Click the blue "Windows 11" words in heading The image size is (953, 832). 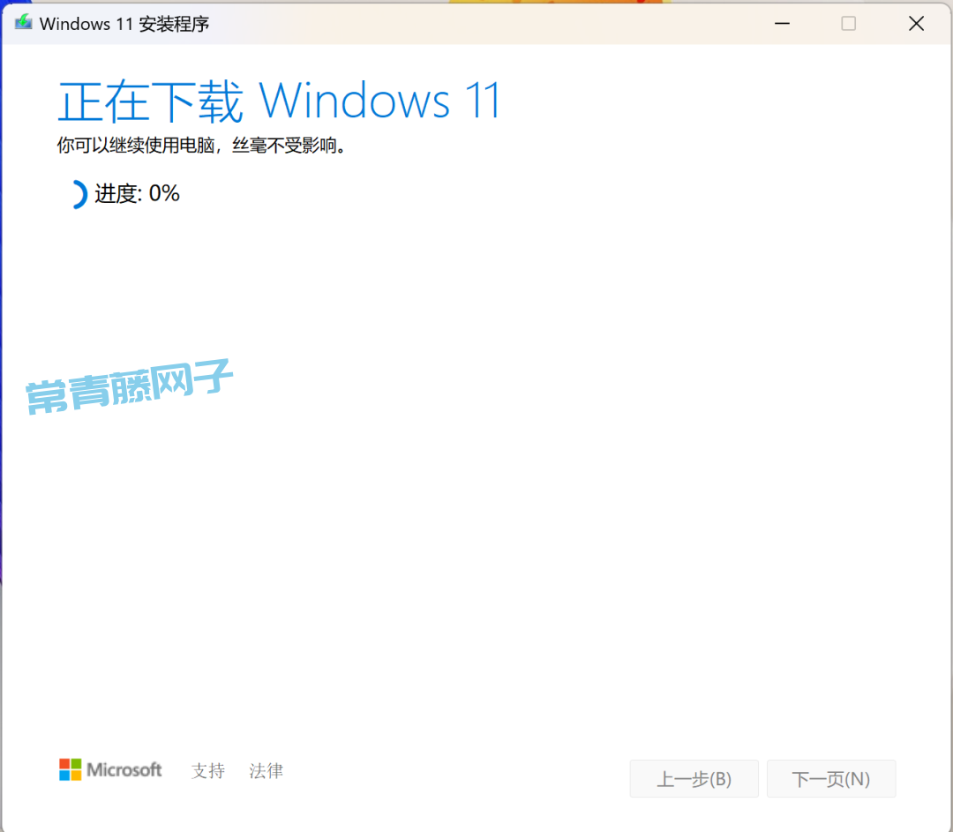pyautogui.click(x=380, y=101)
